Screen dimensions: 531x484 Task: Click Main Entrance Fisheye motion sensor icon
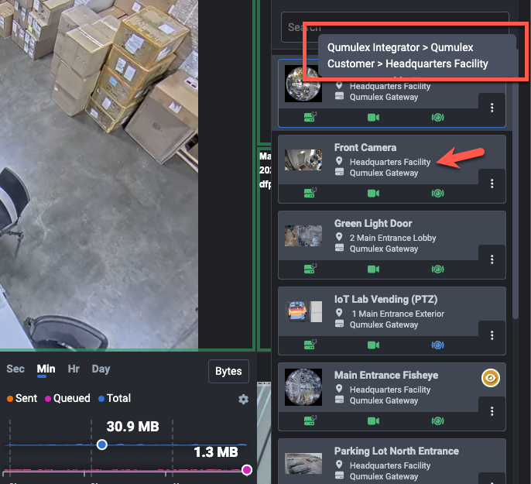437,421
